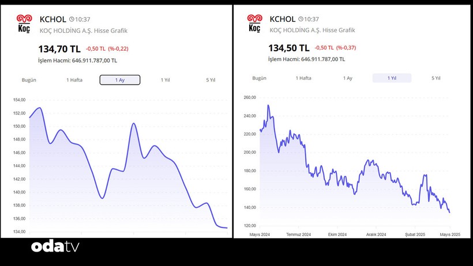Click the 134,70 TL price in left panel
Image resolution: width=473 pixels, height=266 pixels.
coord(59,49)
